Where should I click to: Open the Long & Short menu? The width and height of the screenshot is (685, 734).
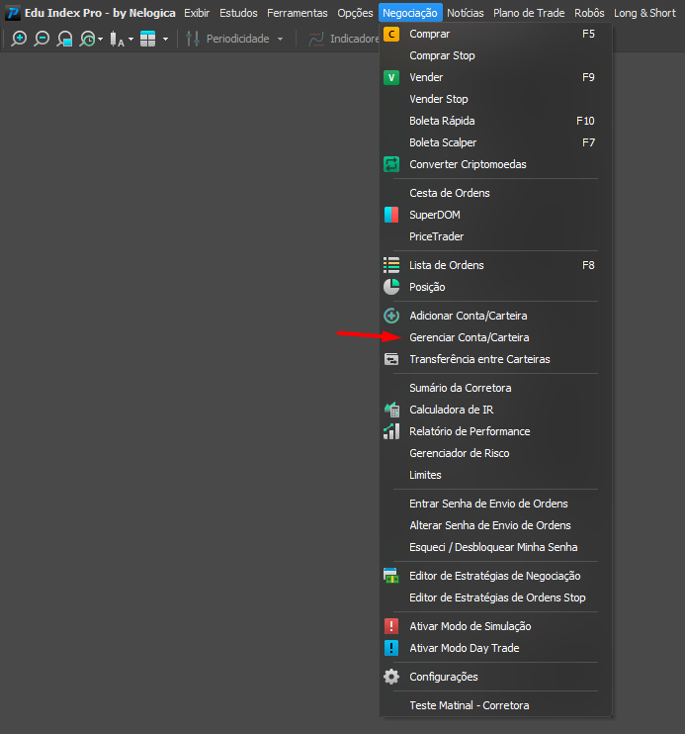pyautogui.click(x=644, y=13)
